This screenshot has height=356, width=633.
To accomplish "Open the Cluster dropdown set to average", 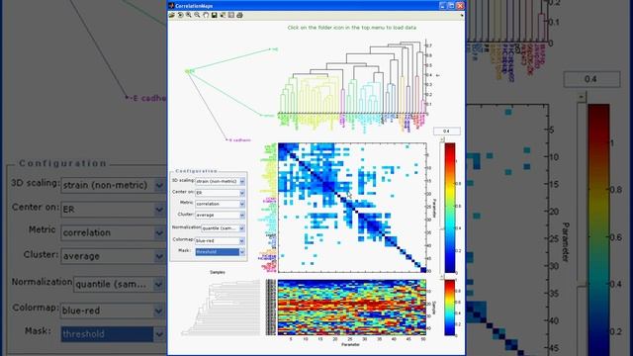I will point(220,216).
